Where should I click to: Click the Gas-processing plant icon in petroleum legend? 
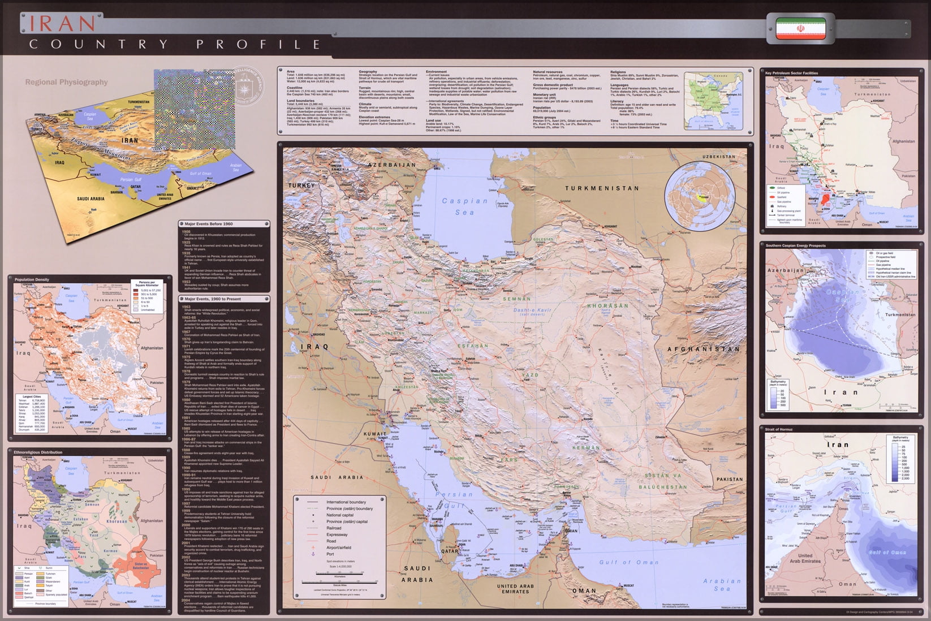pyautogui.click(x=772, y=211)
